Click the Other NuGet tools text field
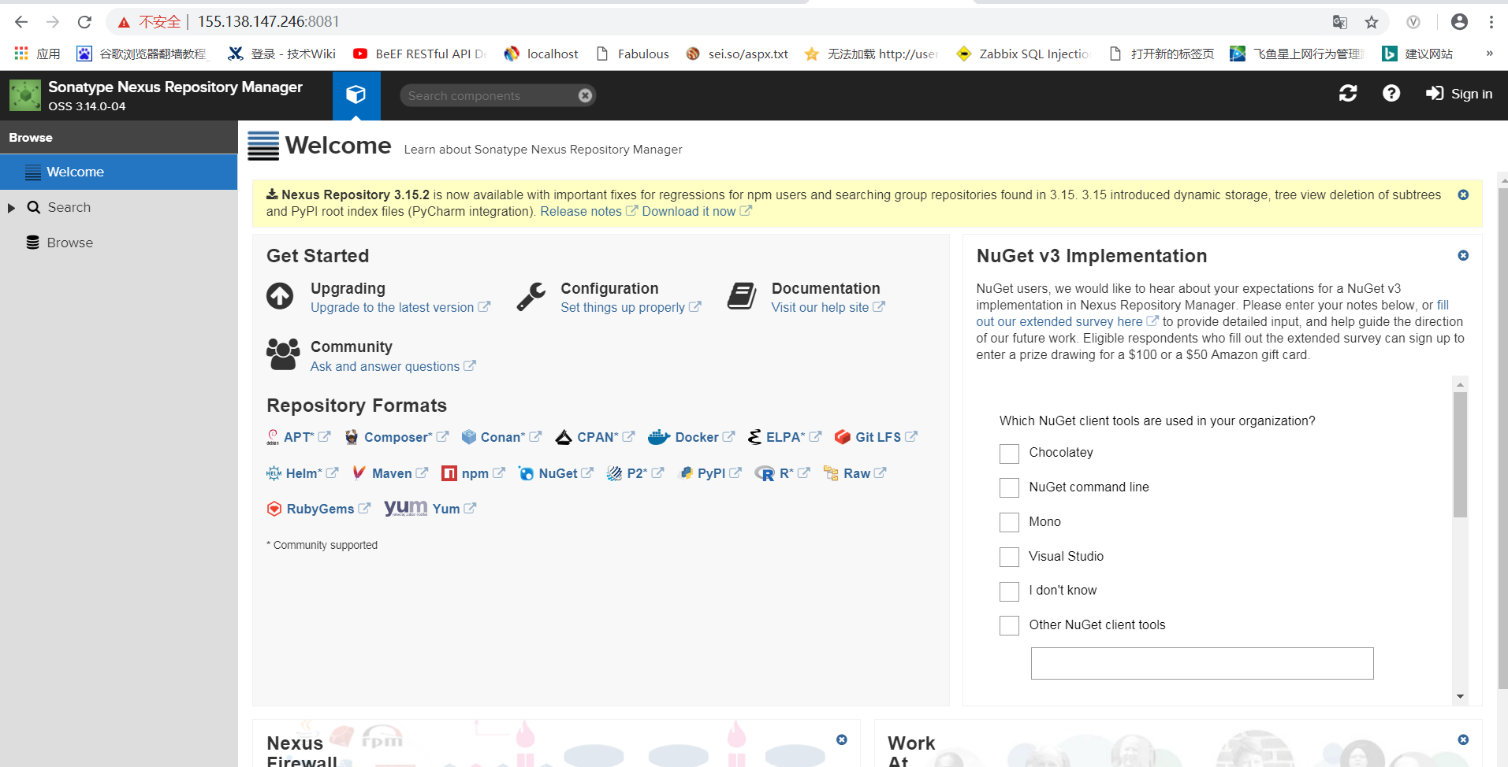The width and height of the screenshot is (1508, 767). [1202, 663]
